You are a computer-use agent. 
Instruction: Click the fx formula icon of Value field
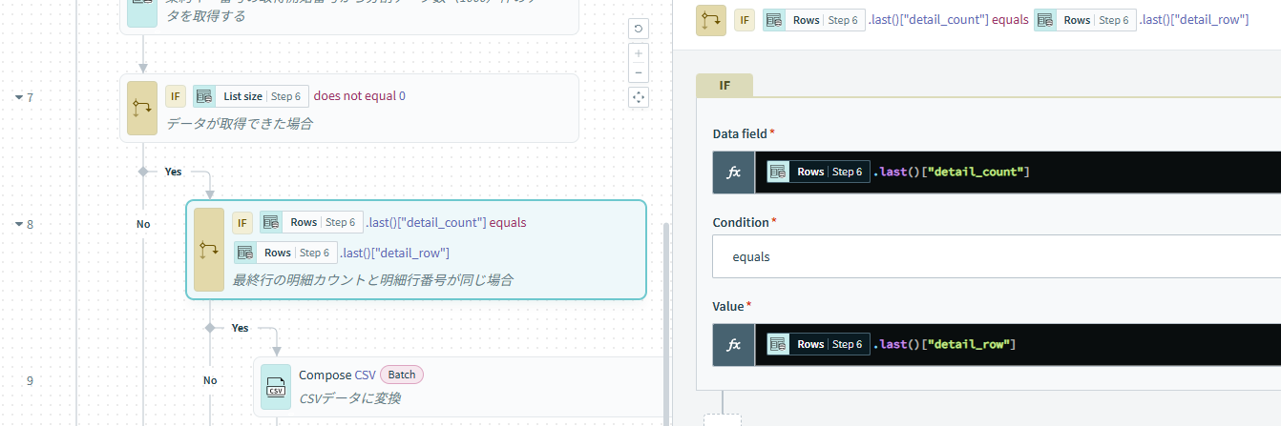click(734, 345)
